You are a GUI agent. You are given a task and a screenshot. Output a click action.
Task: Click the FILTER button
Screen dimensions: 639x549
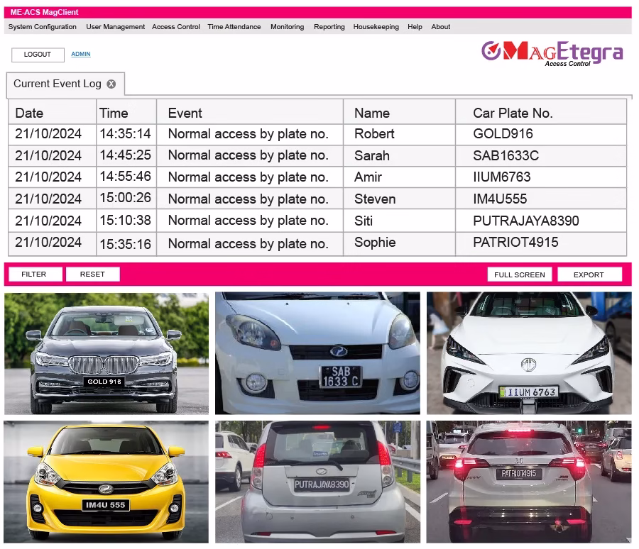click(x=35, y=274)
